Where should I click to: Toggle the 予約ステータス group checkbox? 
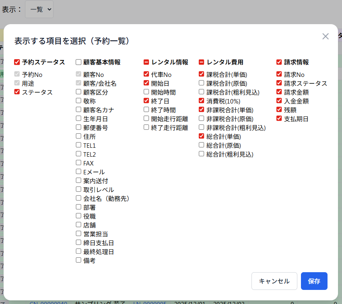tap(17, 62)
